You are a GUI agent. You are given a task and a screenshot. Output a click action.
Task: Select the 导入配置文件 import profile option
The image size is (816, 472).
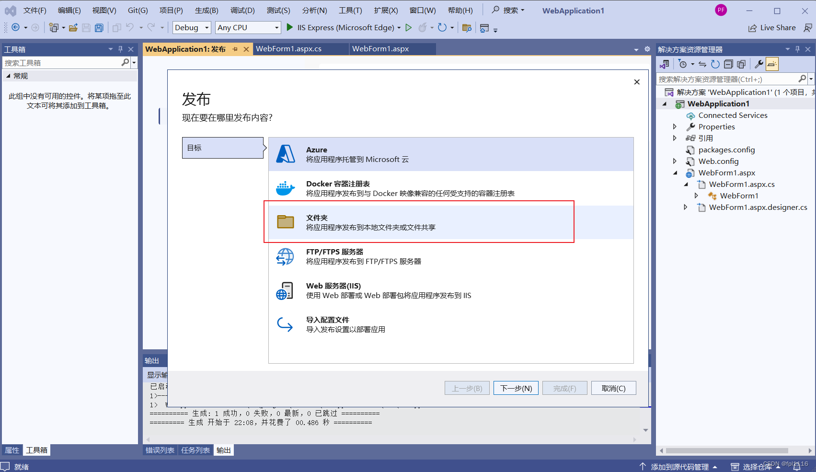[x=451, y=324]
